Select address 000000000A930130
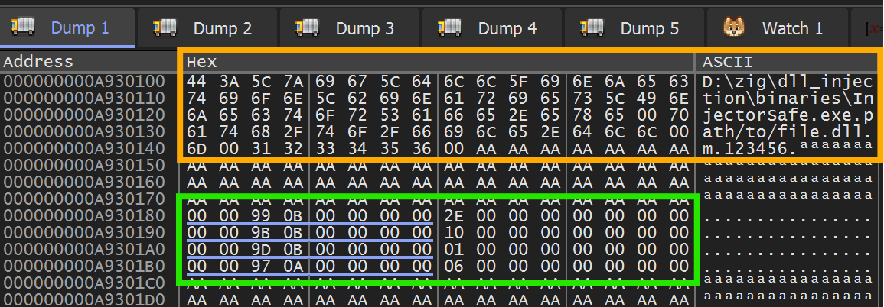The image size is (884, 307). click(84, 131)
